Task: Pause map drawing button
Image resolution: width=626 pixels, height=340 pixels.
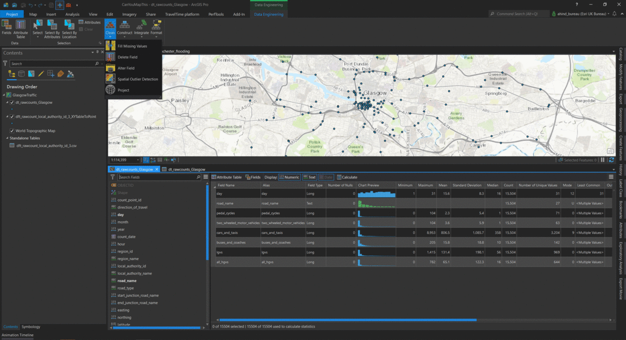Action: [x=603, y=160]
